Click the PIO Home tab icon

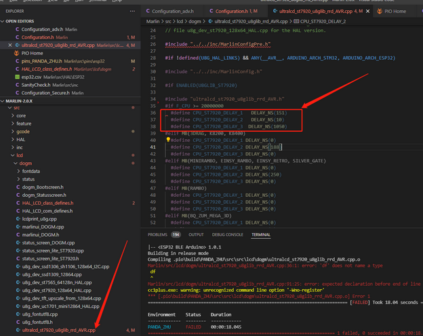[x=380, y=11]
